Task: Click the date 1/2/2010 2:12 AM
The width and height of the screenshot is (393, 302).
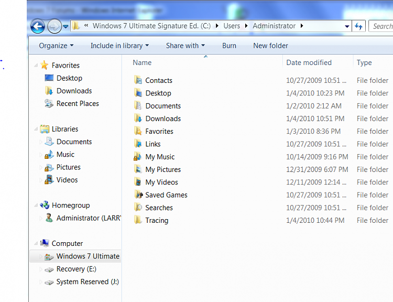Action: (314, 106)
